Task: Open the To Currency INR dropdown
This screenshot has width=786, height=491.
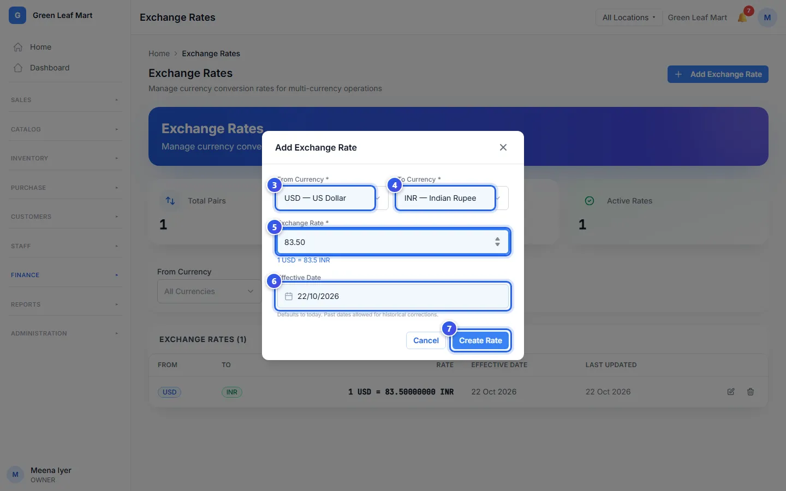Action: 452,198
